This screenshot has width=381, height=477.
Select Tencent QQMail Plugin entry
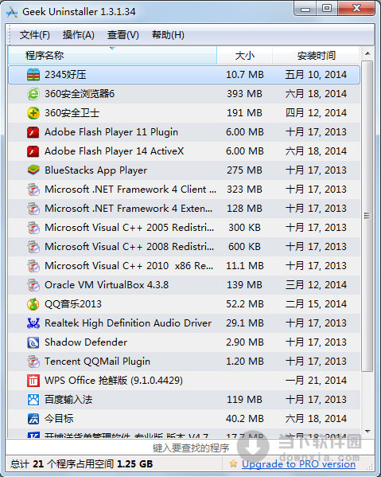tap(97, 362)
